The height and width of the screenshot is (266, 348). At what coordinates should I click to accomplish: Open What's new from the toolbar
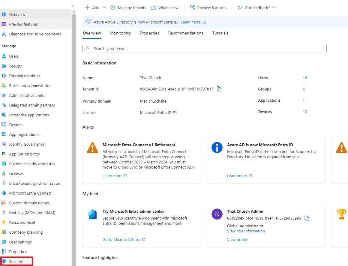[x=165, y=7]
